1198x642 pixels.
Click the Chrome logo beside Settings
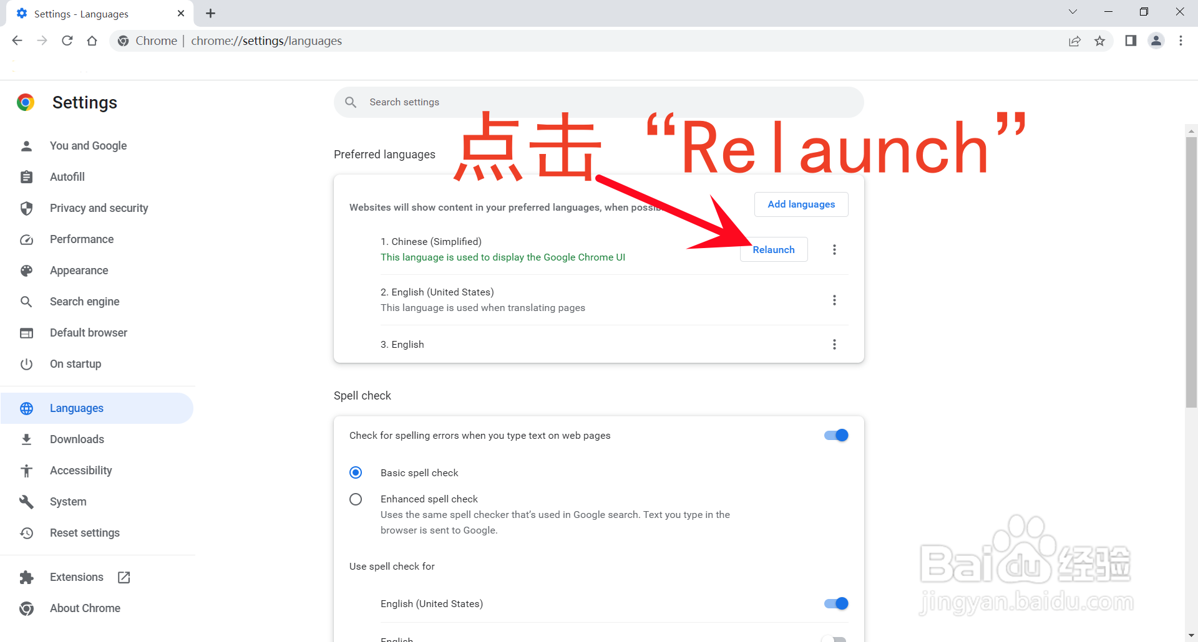(x=26, y=102)
